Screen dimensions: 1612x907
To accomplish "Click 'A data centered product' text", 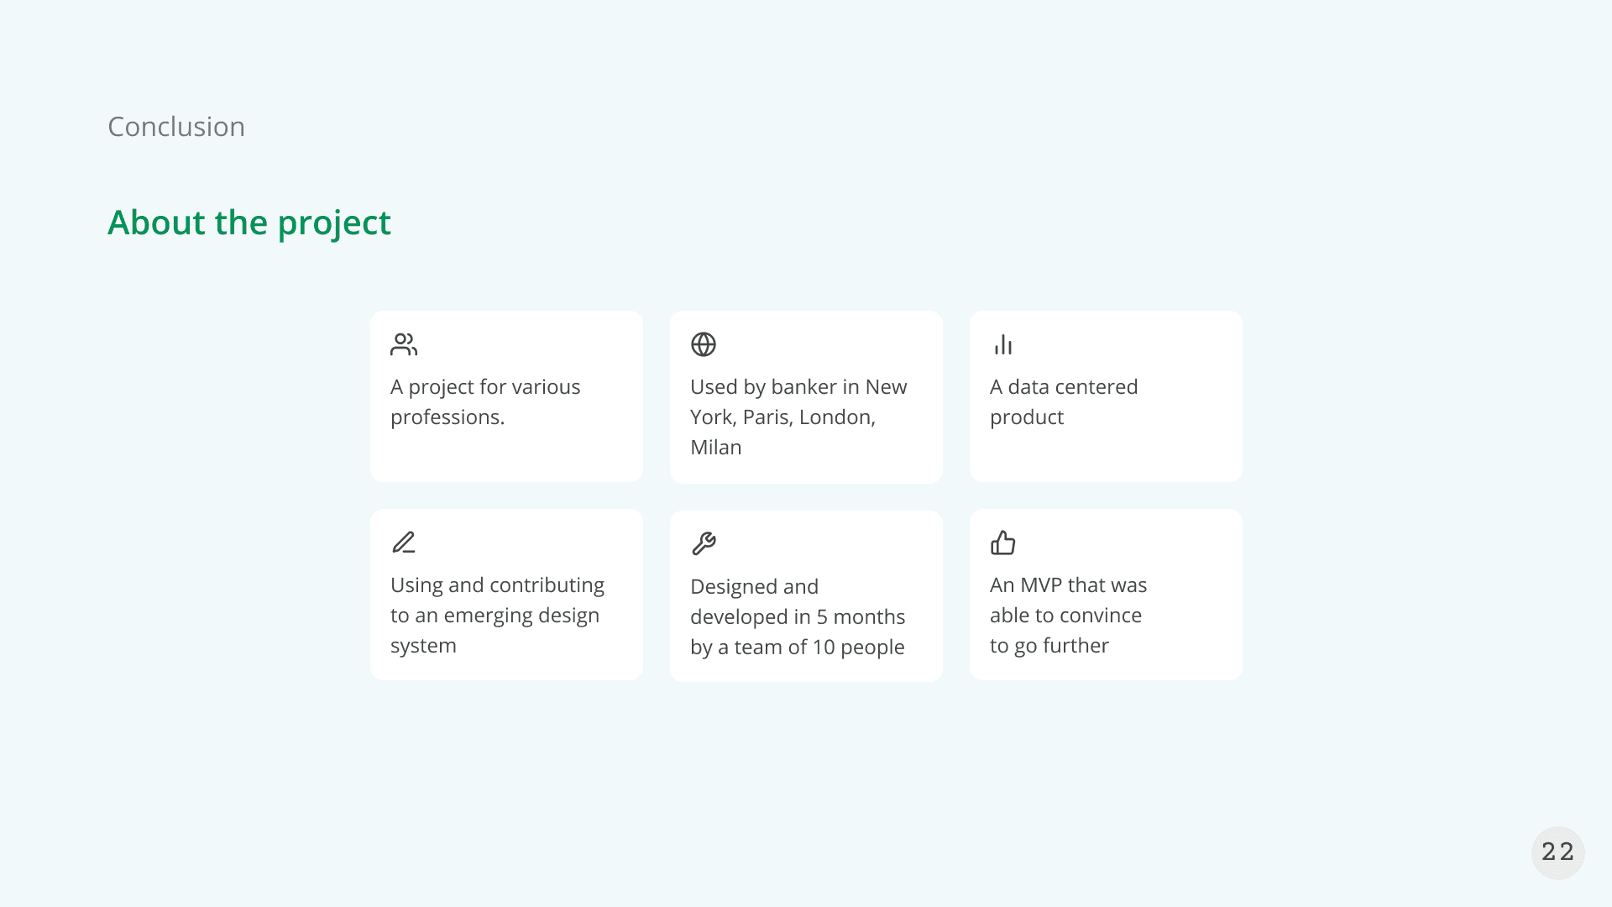I will tap(1064, 402).
